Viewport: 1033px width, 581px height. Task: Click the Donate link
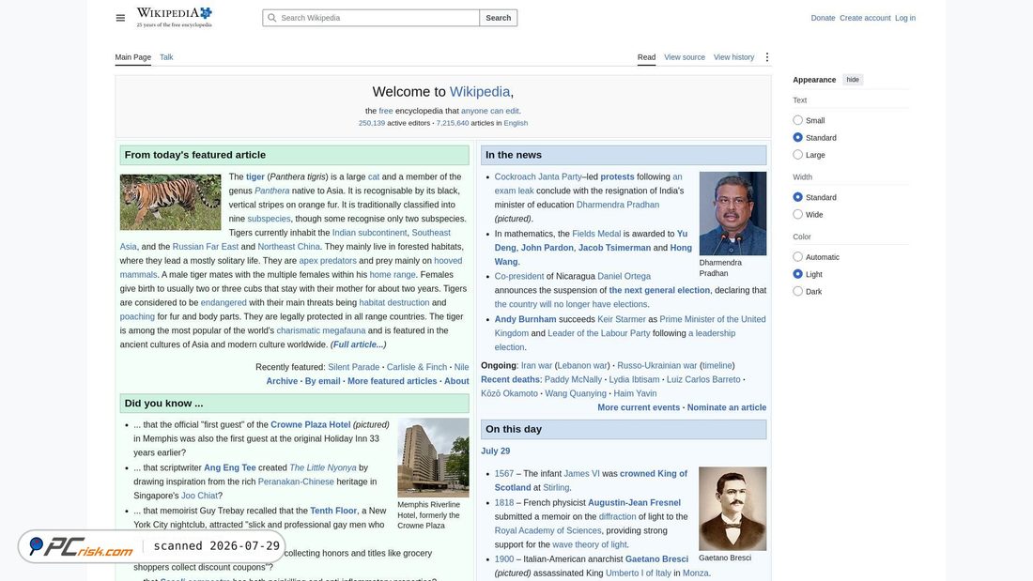[x=823, y=18]
